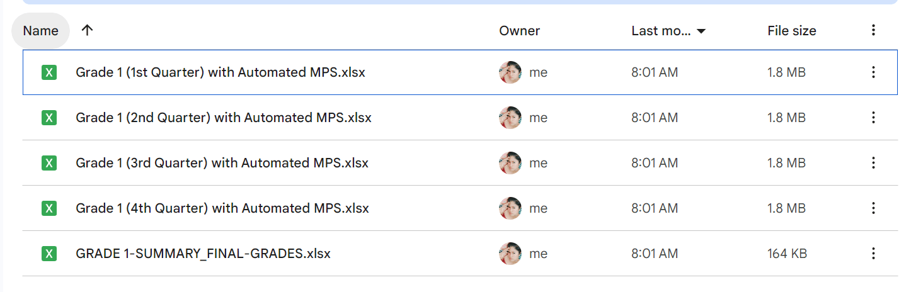Open more actions for 4th Quarter file
This screenshot has width=911, height=292.
pyautogui.click(x=873, y=208)
